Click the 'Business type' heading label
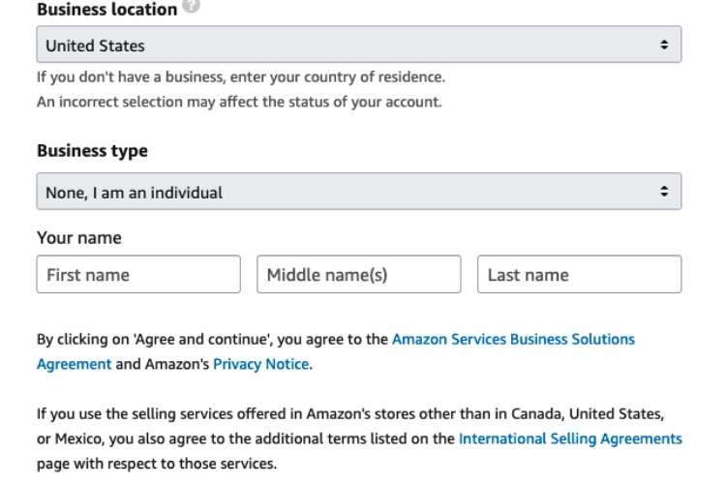This screenshot has height=484, width=726. 92,151
